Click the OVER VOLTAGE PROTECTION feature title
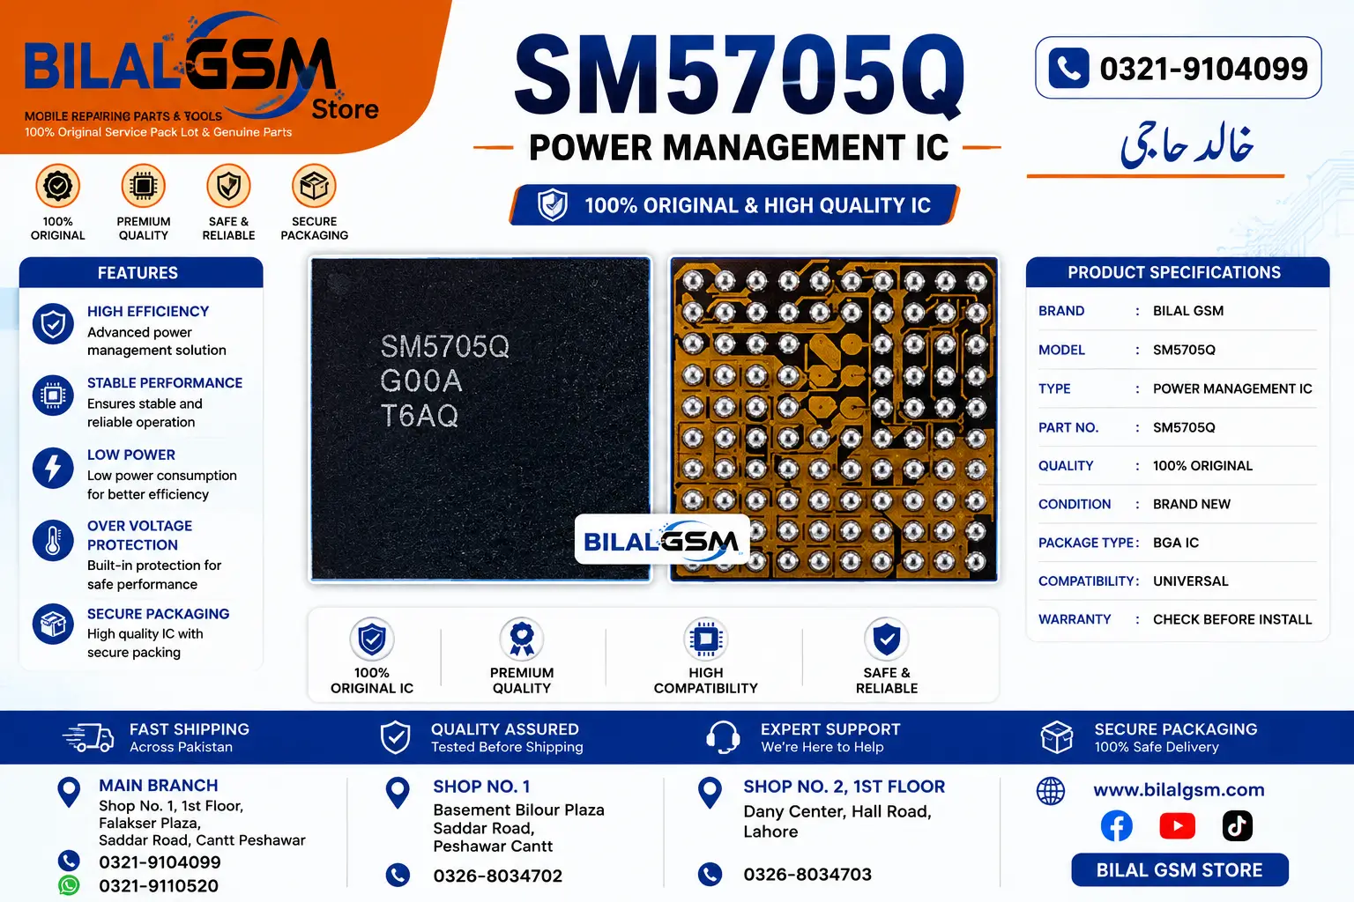1354x902 pixels. pos(139,536)
